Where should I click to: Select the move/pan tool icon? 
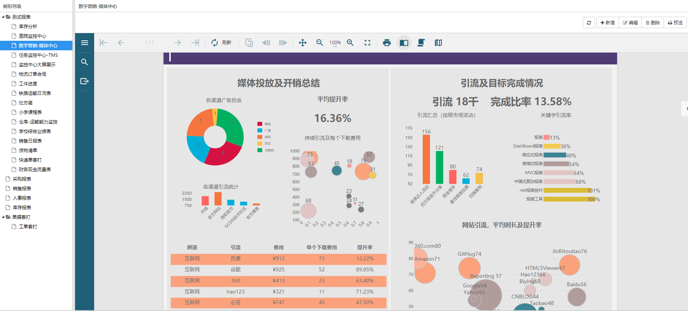coord(303,43)
